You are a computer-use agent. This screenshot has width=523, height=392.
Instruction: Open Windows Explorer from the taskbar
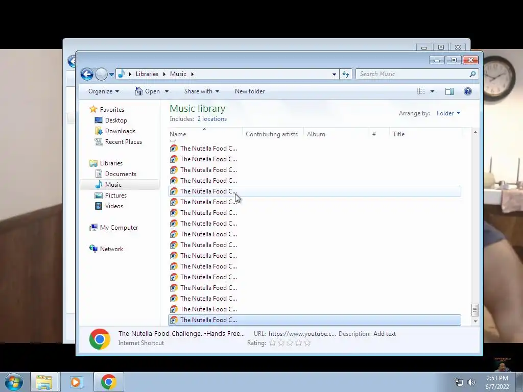click(44, 382)
